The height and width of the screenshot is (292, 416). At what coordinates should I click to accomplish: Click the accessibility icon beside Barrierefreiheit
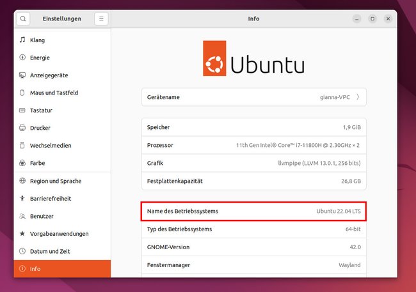[x=22, y=199]
